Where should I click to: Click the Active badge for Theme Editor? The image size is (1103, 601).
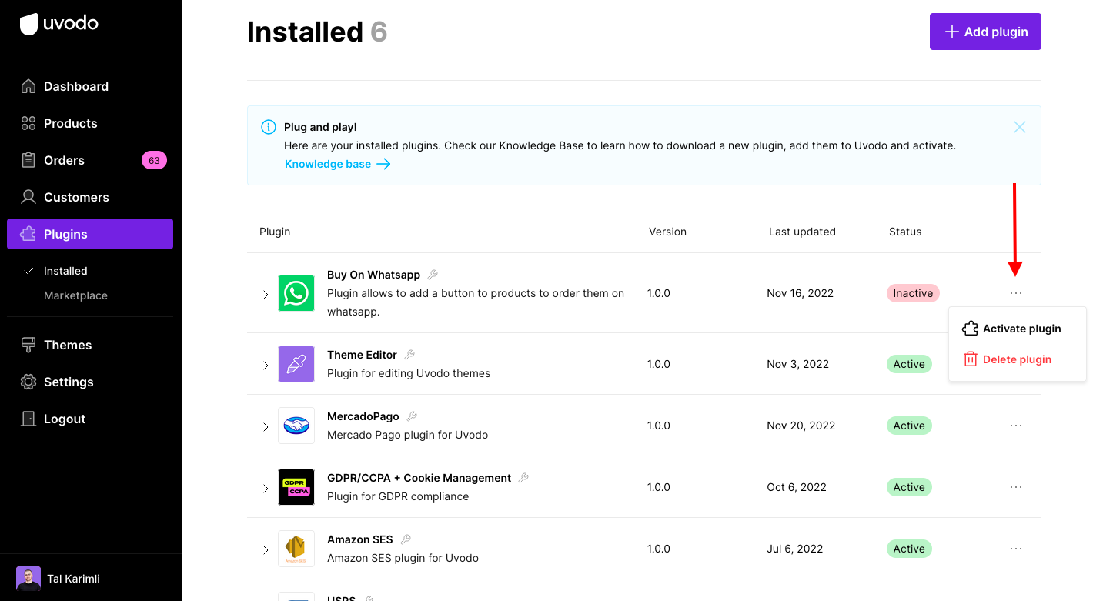[x=909, y=364]
